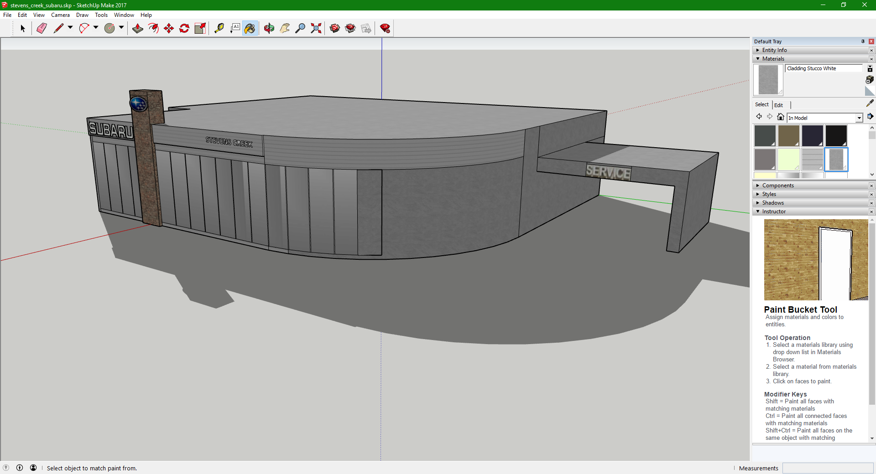The height and width of the screenshot is (474, 876).
Task: Open the 3D Warehouse
Action: pos(335,29)
